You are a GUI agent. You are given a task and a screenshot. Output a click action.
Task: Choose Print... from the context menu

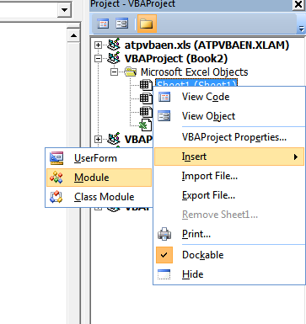point(229,234)
